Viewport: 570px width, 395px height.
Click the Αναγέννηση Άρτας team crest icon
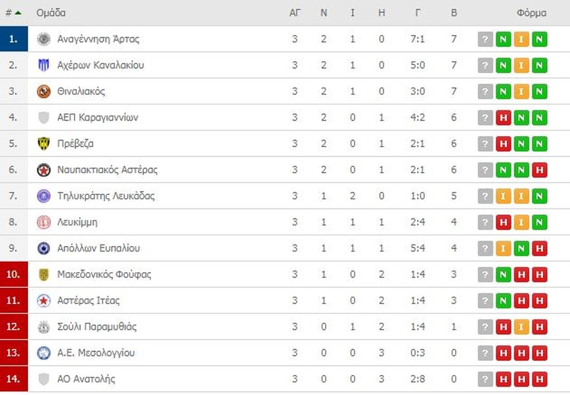43,39
